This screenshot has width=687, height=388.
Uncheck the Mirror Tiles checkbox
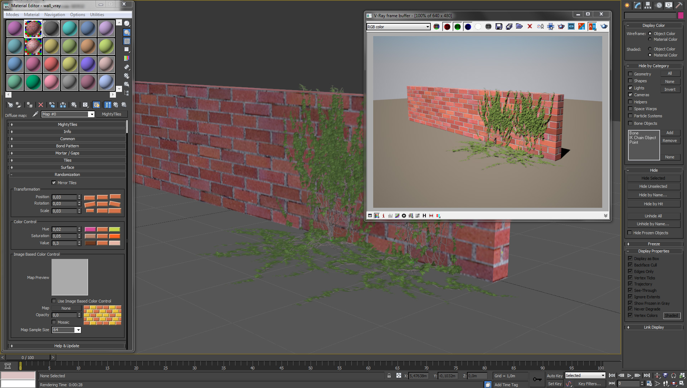pyautogui.click(x=54, y=183)
